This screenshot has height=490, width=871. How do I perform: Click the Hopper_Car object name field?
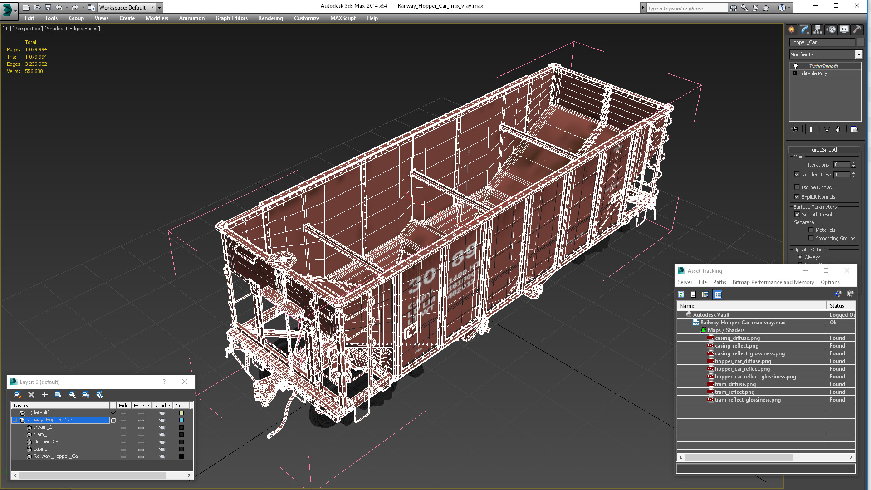point(822,42)
